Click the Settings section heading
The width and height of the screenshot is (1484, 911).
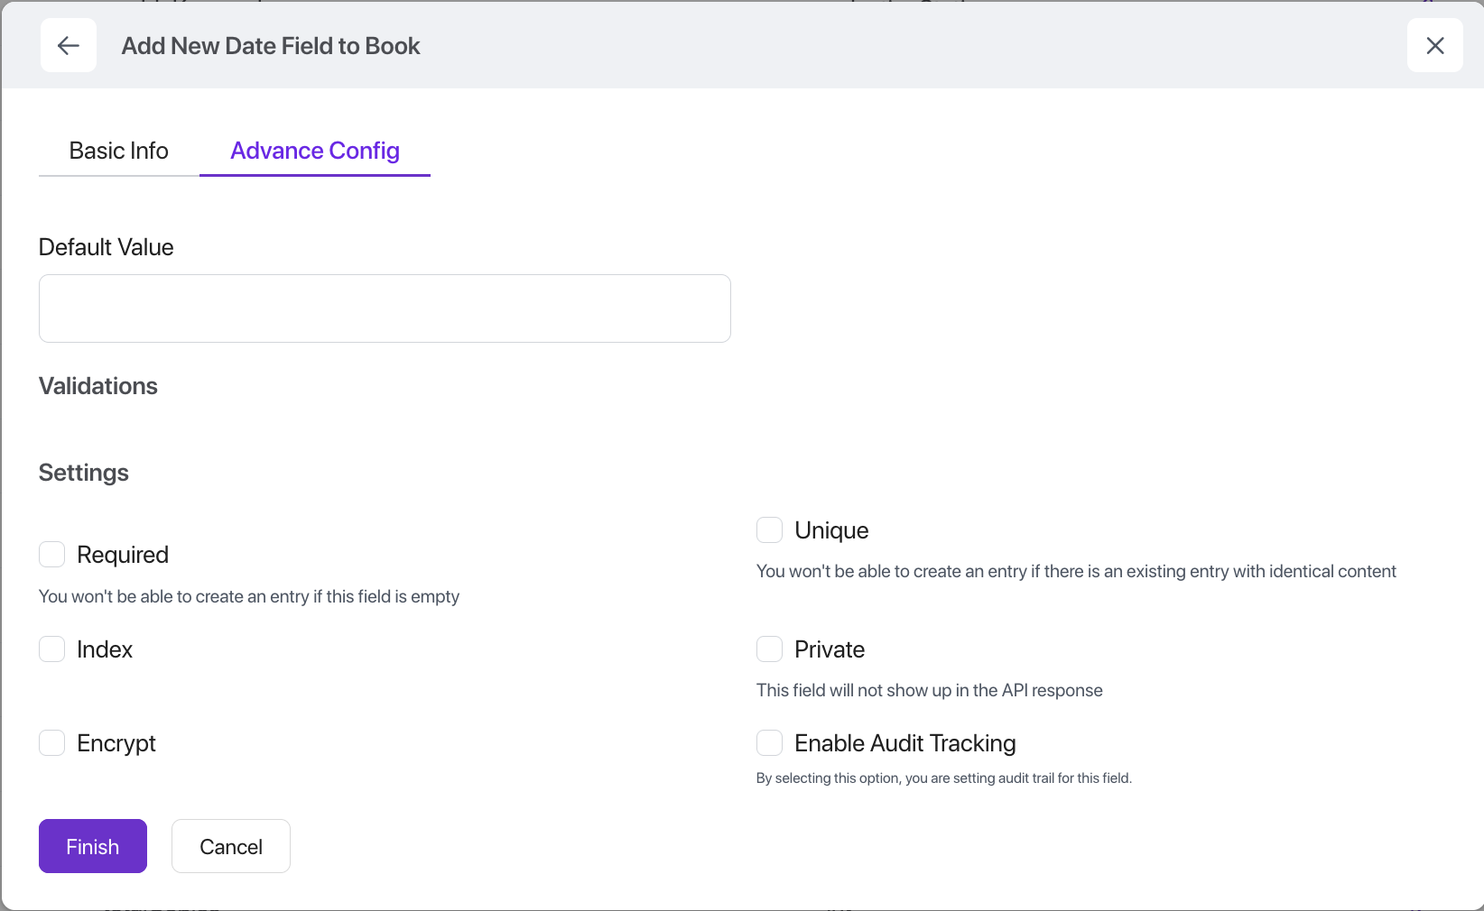(x=84, y=473)
